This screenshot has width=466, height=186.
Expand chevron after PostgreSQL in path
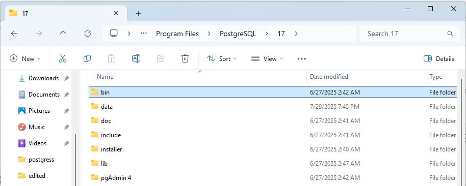[267, 34]
